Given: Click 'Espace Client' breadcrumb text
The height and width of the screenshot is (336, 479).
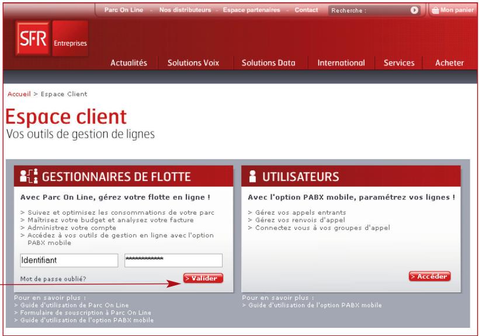Looking at the screenshot, I should (64, 94).
